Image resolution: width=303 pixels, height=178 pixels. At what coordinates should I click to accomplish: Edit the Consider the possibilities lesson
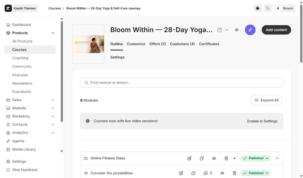pyautogui.click(x=181, y=173)
